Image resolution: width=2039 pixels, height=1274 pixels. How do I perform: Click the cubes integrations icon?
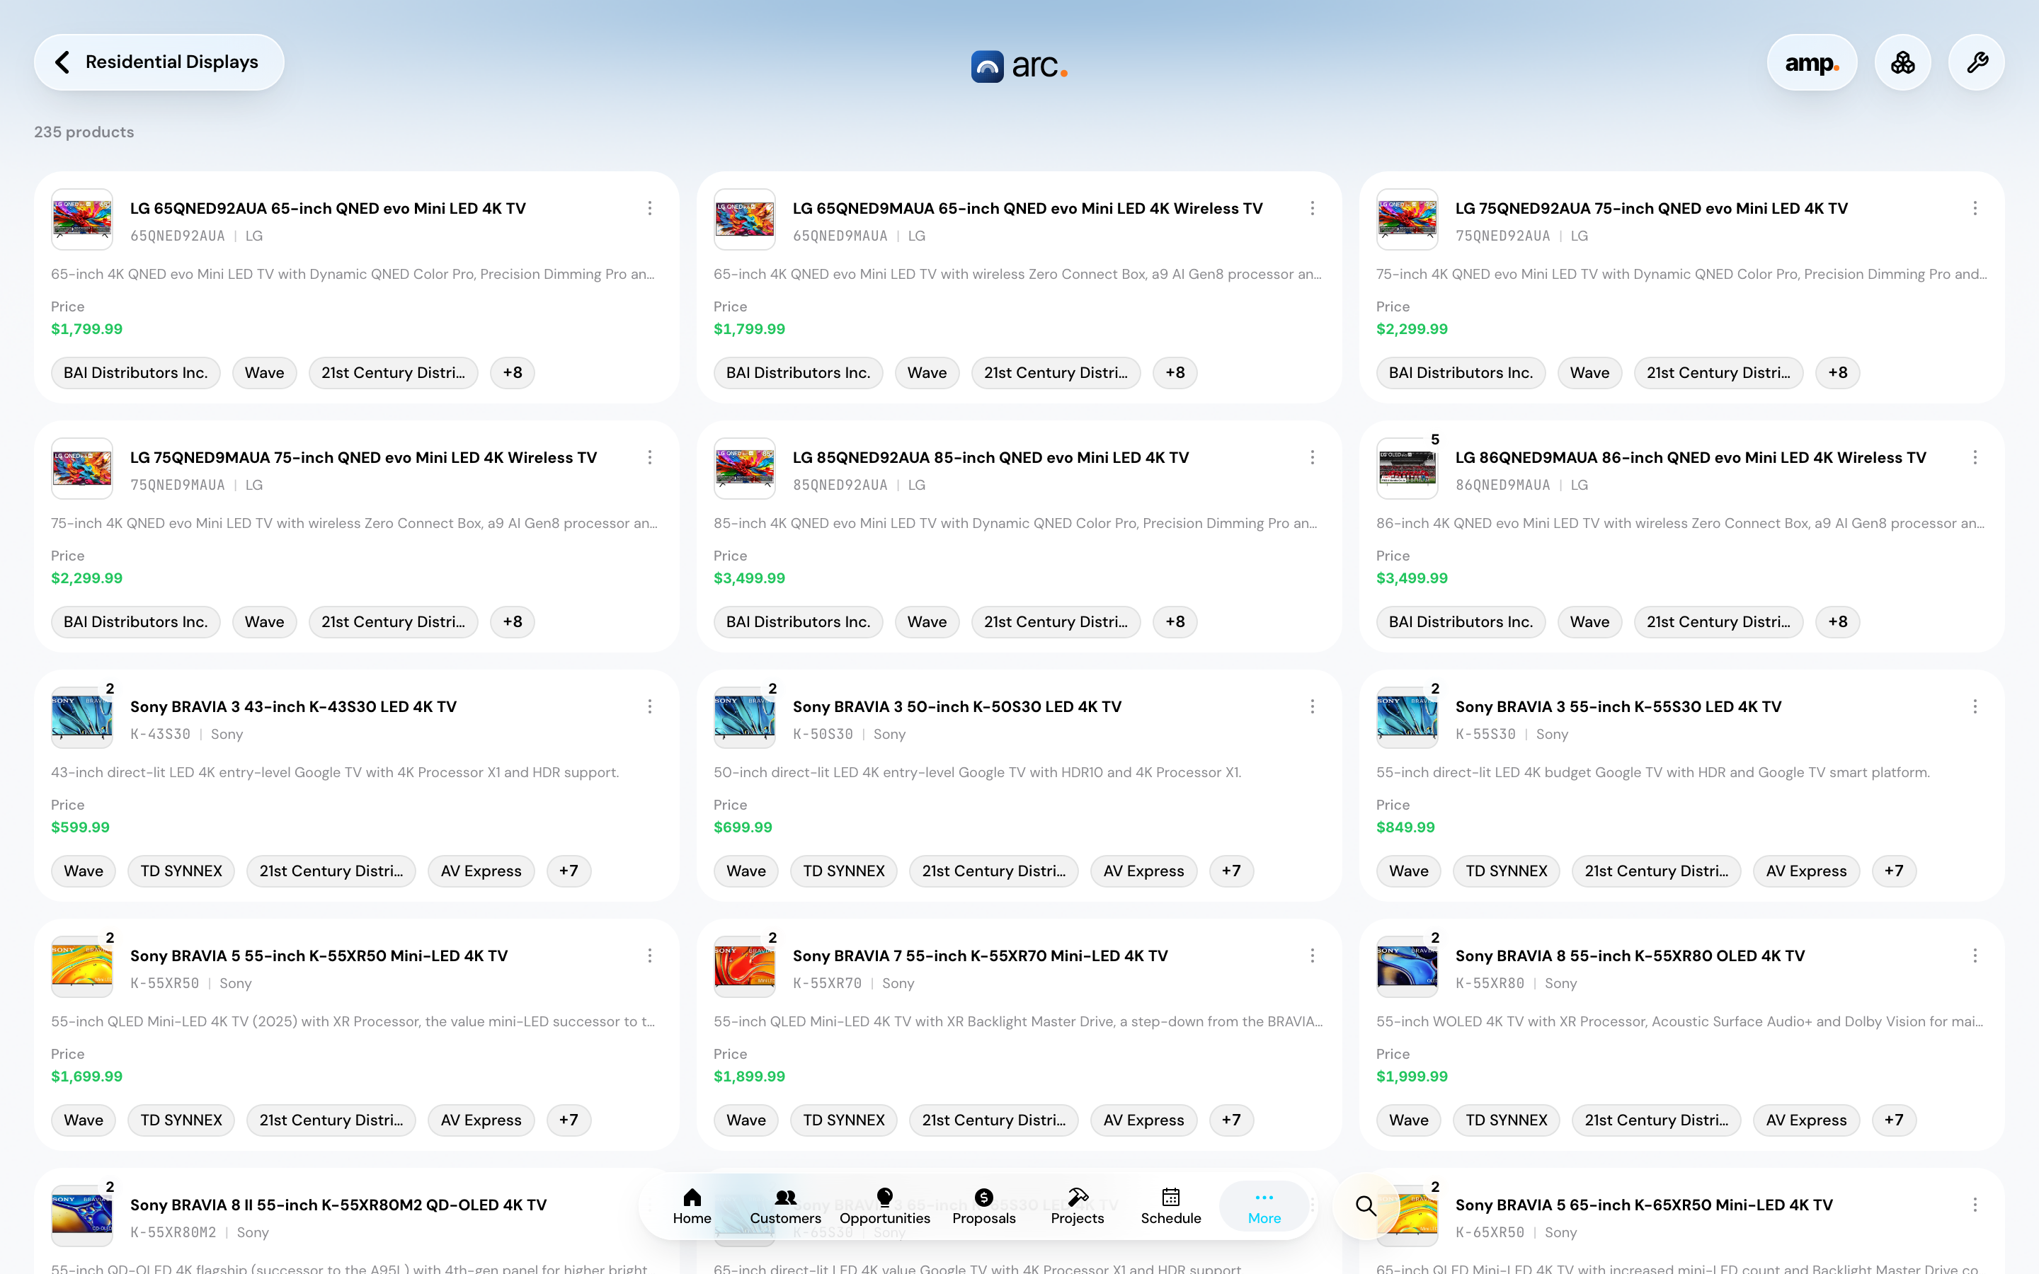(1902, 62)
